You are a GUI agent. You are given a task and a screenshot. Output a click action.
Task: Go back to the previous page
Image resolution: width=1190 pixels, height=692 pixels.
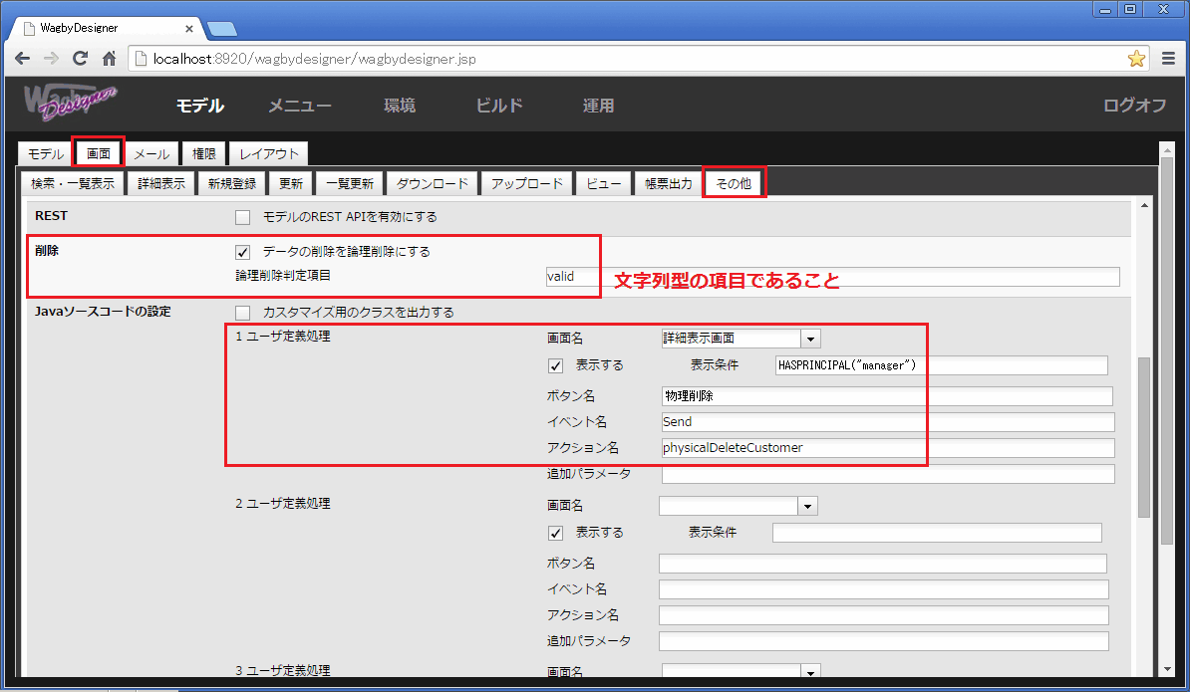(x=23, y=59)
